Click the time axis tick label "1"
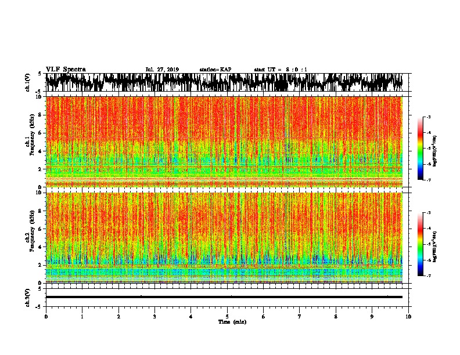Viewport: 460px width, 355px height. pos(82,317)
